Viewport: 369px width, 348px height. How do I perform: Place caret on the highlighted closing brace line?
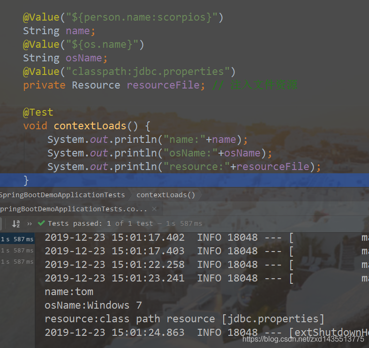[x=185, y=180]
